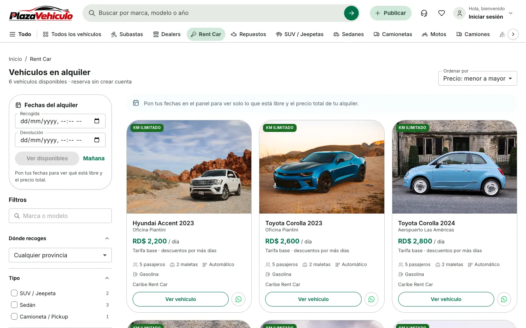Viewport: 526px width, 328px height.
Task: Click the user profile avatar icon
Action: click(460, 13)
